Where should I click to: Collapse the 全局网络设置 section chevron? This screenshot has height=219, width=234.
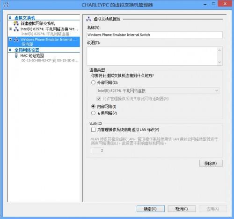coord(10,50)
